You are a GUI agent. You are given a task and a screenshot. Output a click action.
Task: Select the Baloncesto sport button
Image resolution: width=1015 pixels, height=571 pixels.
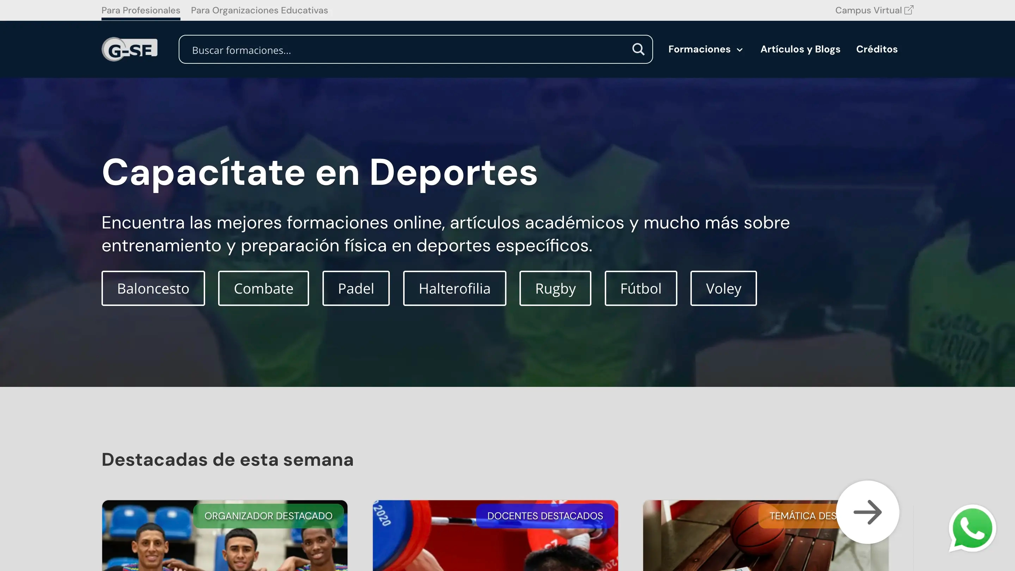[153, 288]
